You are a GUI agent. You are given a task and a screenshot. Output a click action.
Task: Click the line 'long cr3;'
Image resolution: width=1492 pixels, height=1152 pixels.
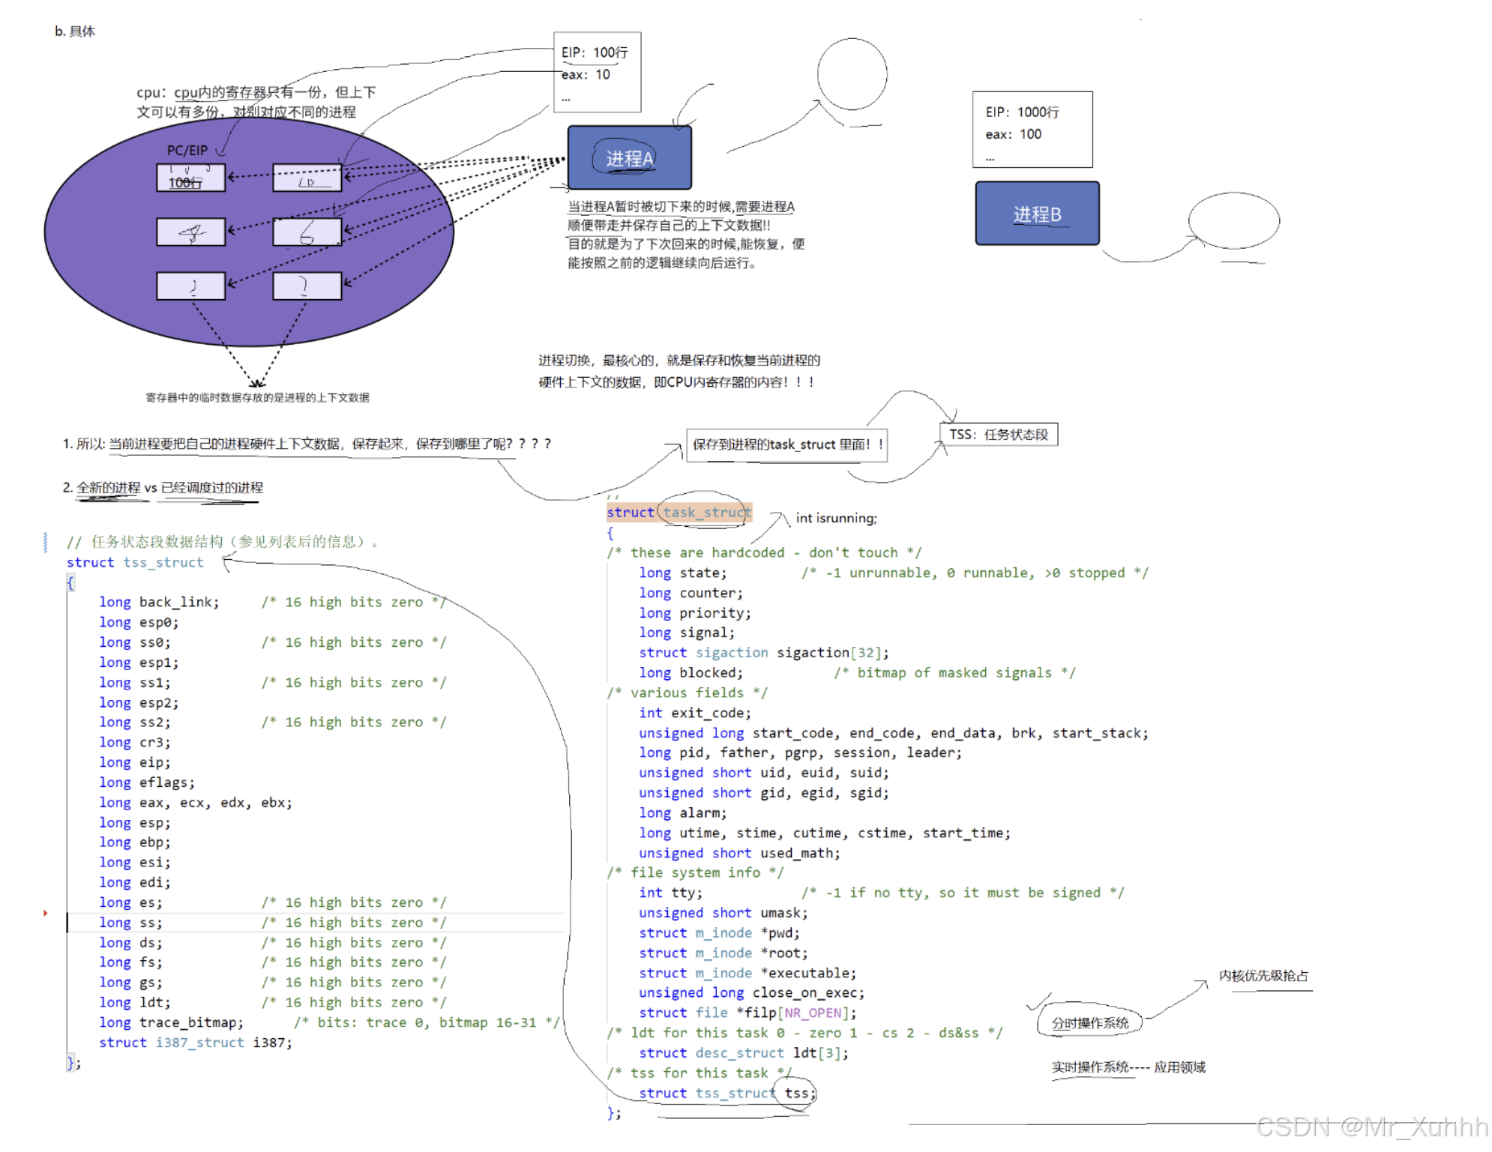[135, 742]
